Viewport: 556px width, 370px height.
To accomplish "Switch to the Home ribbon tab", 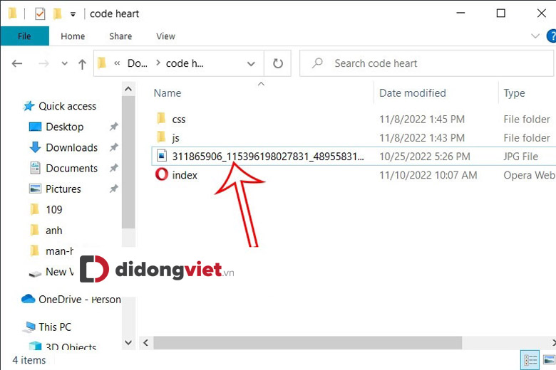I will [x=73, y=36].
